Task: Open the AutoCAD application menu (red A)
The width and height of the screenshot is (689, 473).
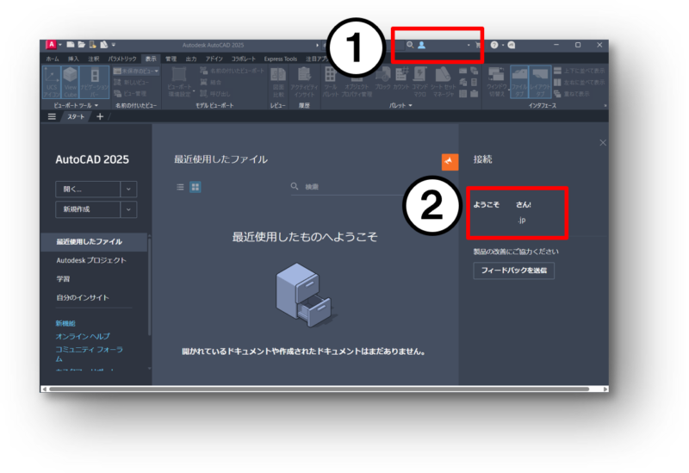Action: (52, 45)
